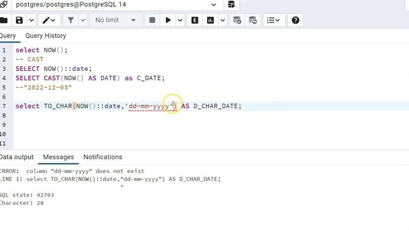This screenshot has height=230, width=409.
Task: Select the Messages tab
Action: pos(58,157)
